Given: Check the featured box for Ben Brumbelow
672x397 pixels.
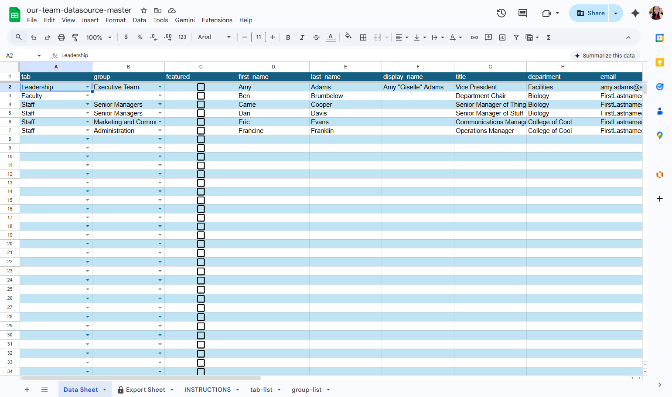Looking at the screenshot, I should coord(201,96).
